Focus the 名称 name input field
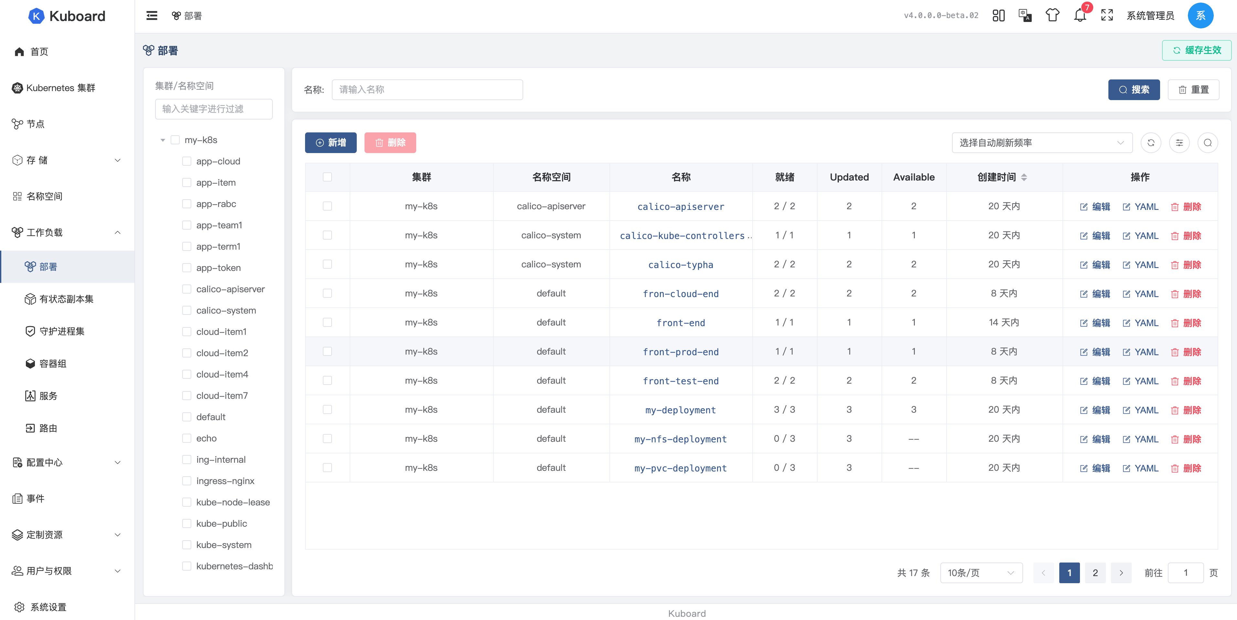Image resolution: width=1237 pixels, height=620 pixels. [427, 90]
